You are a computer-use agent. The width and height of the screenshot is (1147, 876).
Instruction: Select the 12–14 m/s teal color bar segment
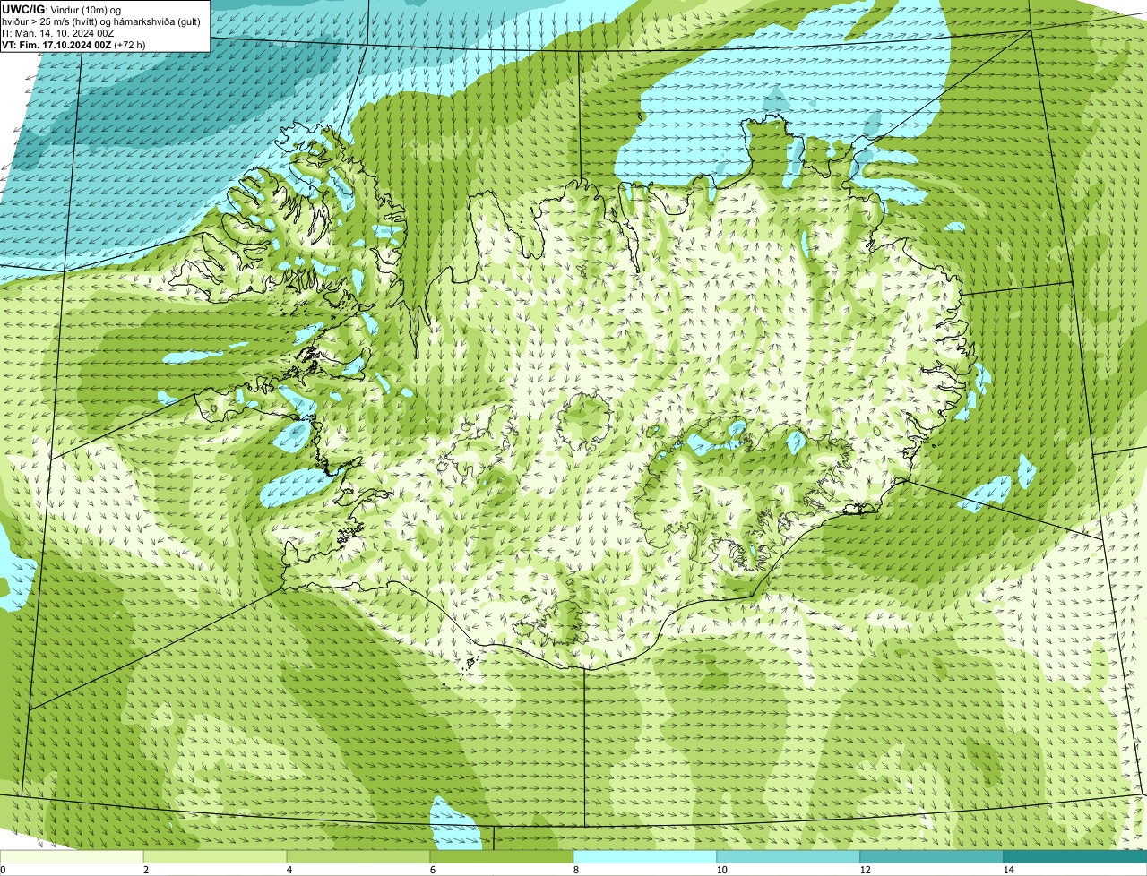click(x=932, y=856)
